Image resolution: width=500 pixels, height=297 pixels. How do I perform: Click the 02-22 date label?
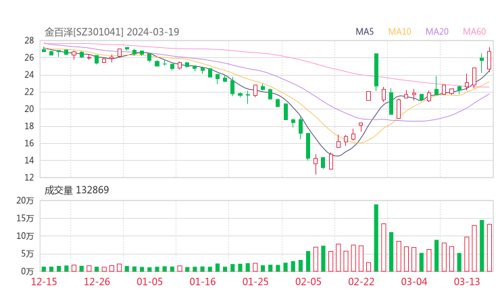click(x=361, y=281)
